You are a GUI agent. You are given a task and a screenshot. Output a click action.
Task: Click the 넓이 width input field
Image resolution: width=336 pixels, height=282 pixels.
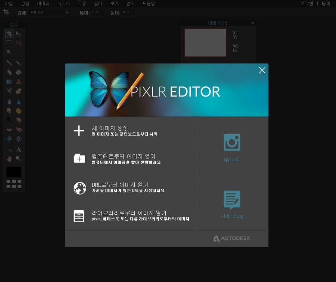97,12
